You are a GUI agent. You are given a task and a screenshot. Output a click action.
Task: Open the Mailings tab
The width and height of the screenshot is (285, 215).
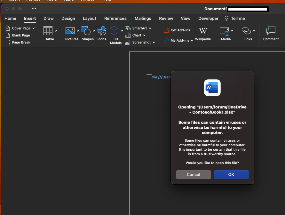point(143,18)
